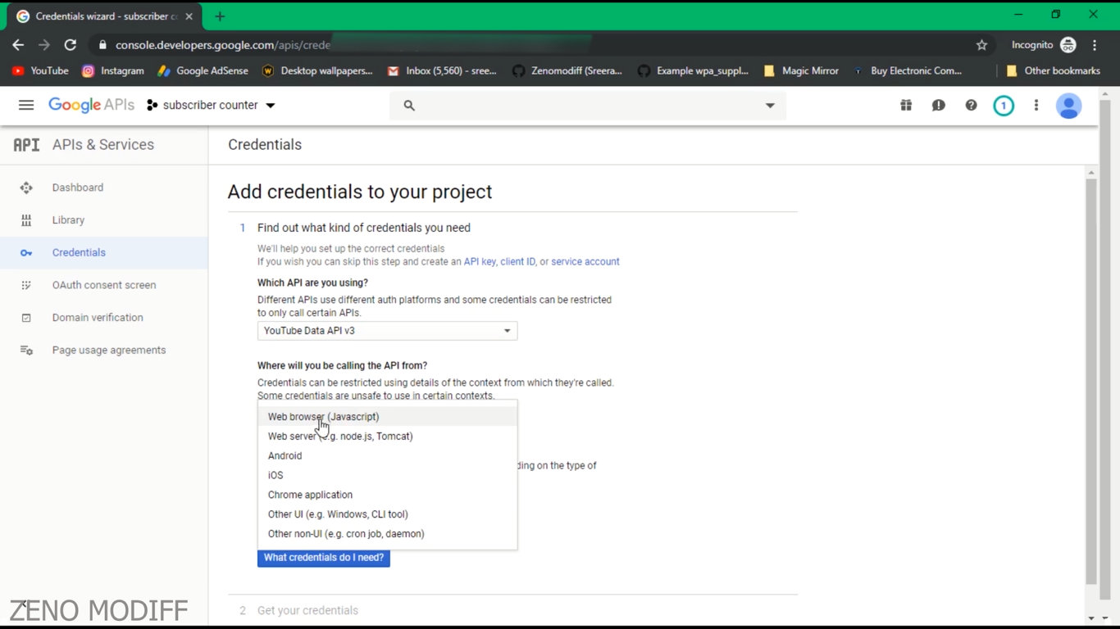Viewport: 1120px width, 629px height.
Task: Open Chrome three-dot menu
Action: (1095, 45)
